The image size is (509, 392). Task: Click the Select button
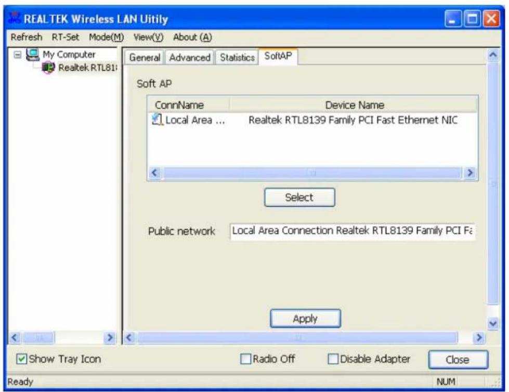point(299,197)
